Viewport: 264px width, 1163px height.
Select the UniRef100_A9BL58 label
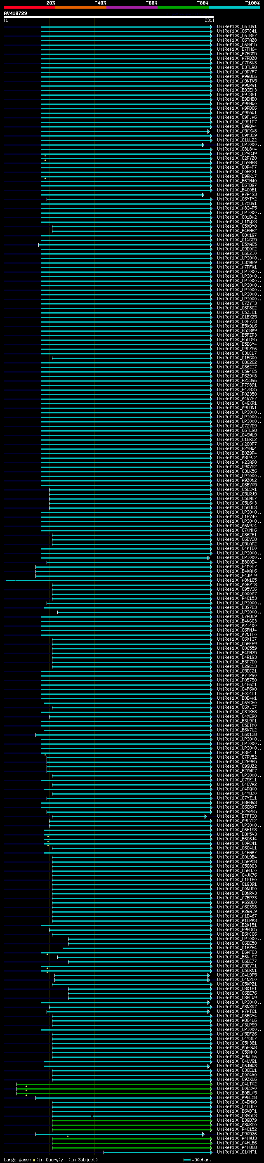click(x=237, y=1097)
